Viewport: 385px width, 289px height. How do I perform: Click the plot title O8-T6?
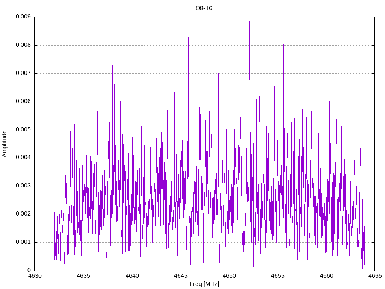tap(204, 8)
